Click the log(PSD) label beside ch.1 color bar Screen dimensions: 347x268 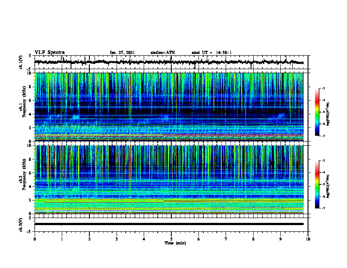pyautogui.click(x=328, y=114)
